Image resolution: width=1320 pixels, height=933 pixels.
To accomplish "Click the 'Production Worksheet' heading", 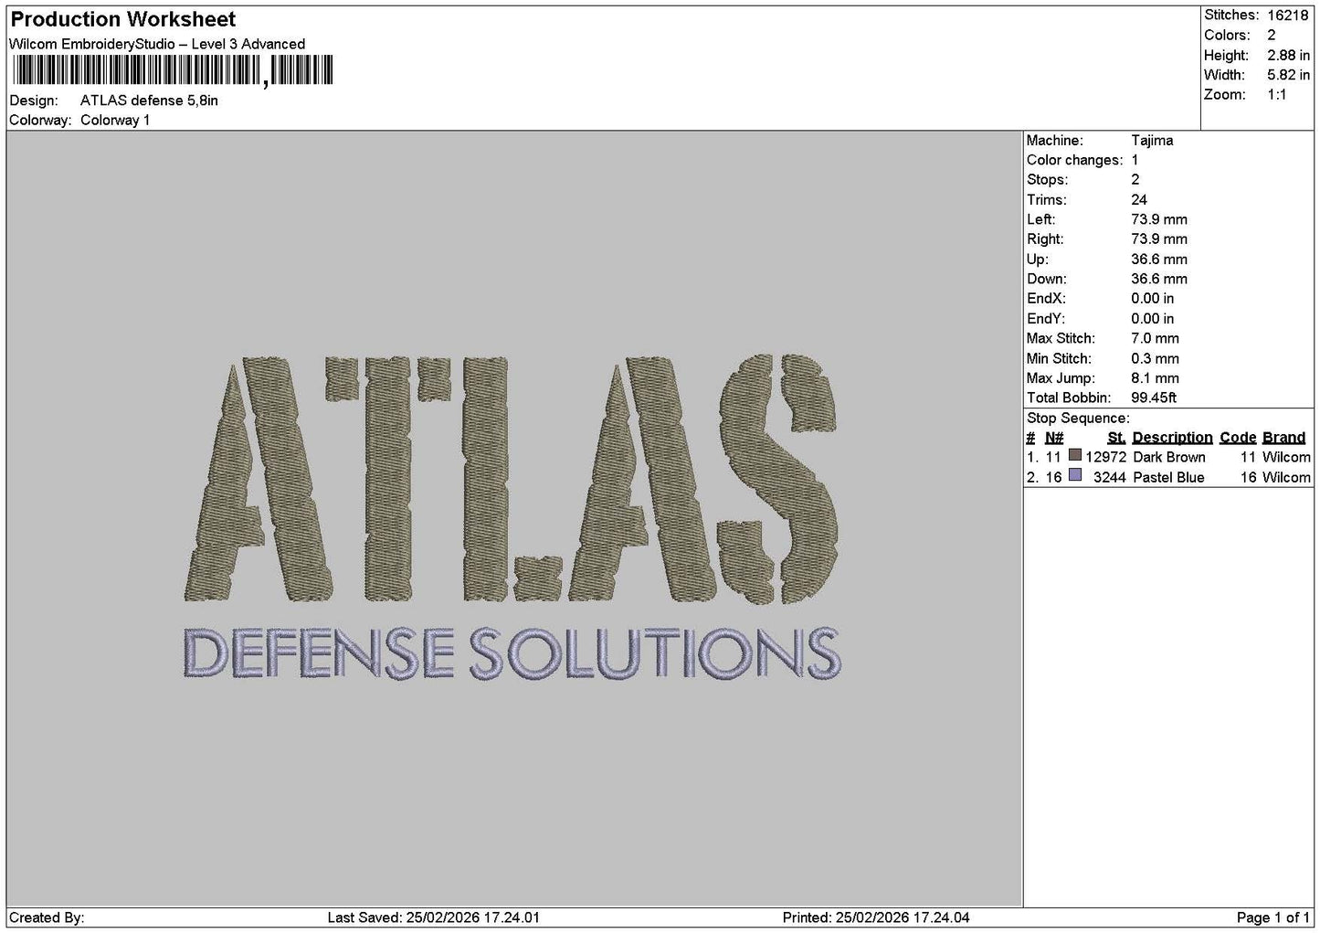I will [x=123, y=19].
